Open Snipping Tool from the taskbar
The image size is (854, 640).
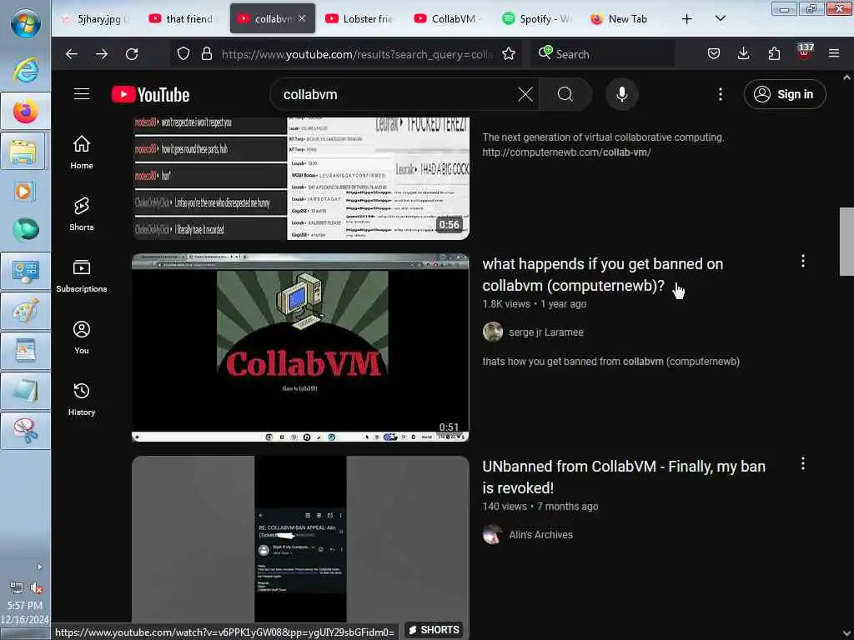tap(25, 431)
